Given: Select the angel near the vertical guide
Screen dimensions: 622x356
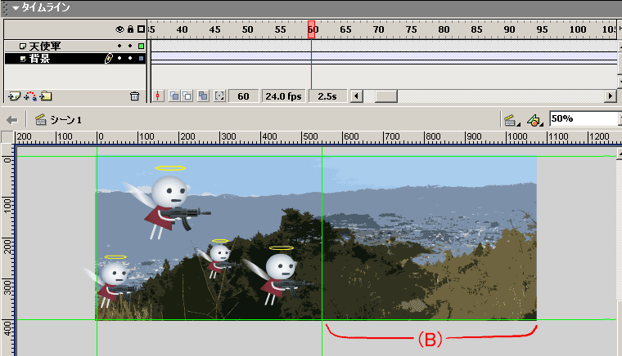Looking at the screenshot, I should pos(278,275).
